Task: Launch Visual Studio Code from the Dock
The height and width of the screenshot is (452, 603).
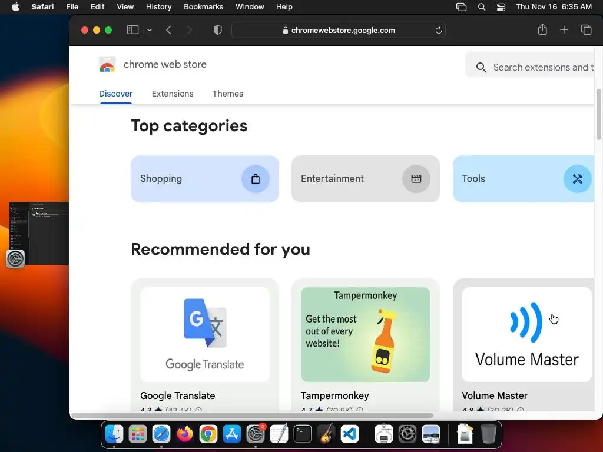Action: (x=350, y=434)
